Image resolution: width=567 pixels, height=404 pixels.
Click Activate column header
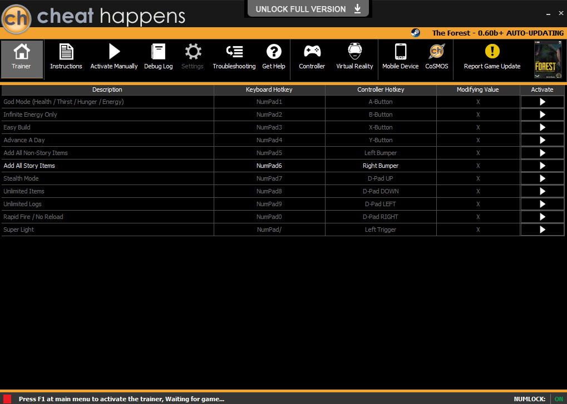coord(542,89)
